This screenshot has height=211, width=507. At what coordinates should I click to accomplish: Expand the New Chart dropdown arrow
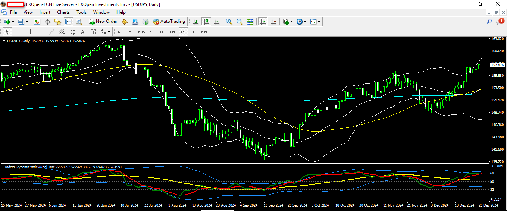pos(13,22)
